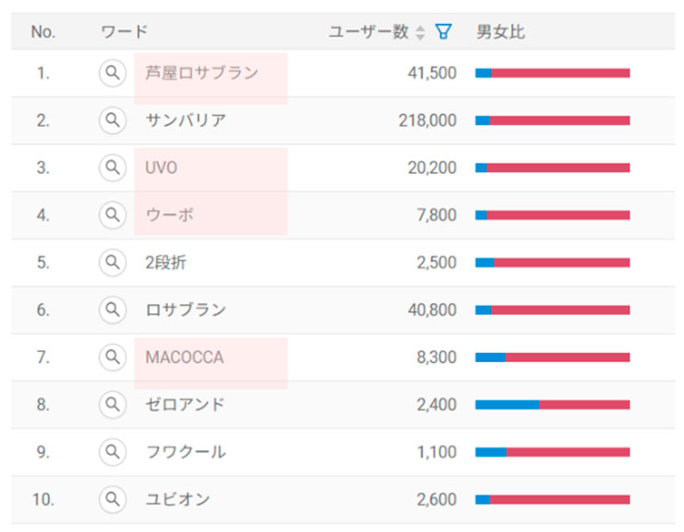Click the search icon for フワクール

click(112, 452)
